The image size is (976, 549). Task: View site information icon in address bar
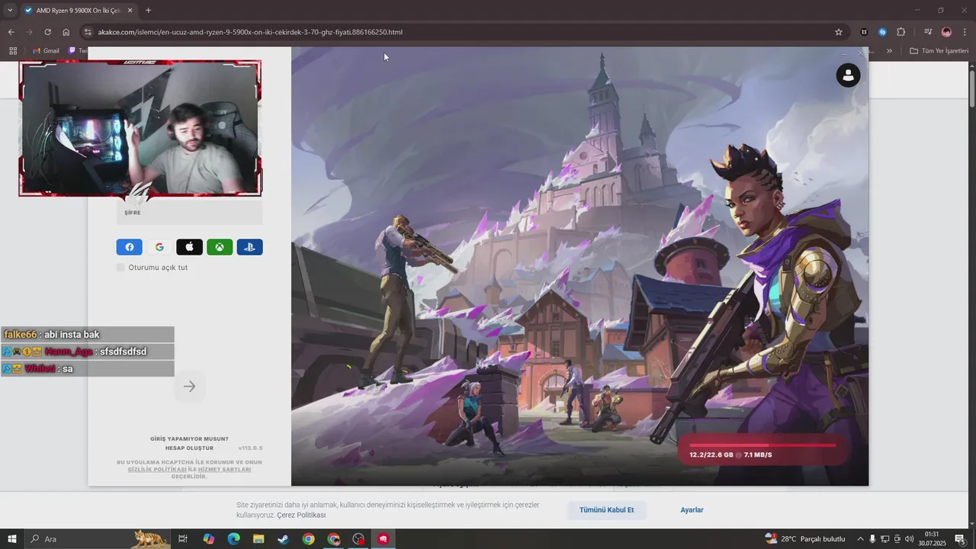88,32
